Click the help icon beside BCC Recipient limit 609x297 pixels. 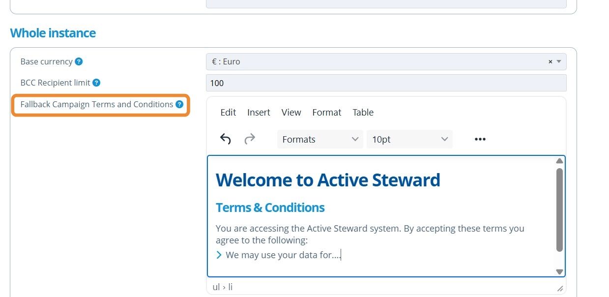pyautogui.click(x=96, y=83)
